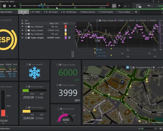Toggle visibility of the first Key_CtrlPgUpDn row
163x131 pixels.
22,27
